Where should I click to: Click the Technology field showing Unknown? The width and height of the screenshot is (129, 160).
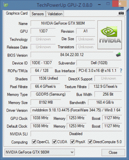point(43,39)
